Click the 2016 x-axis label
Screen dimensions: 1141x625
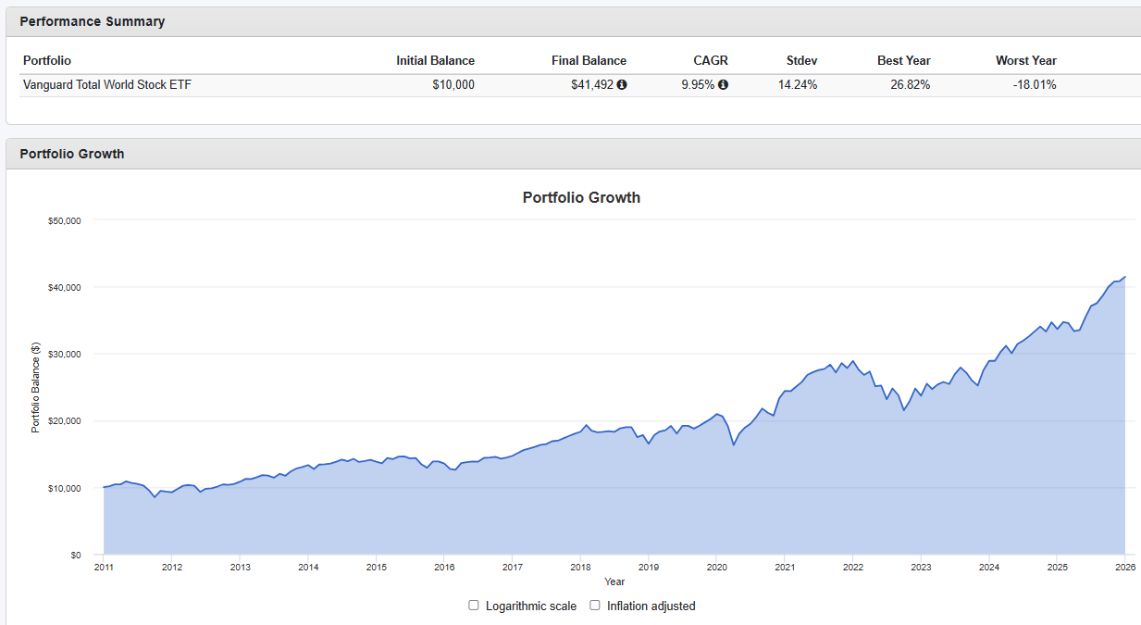click(x=444, y=567)
